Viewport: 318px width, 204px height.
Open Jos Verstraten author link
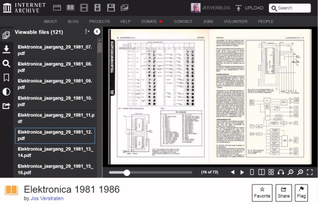coord(47,199)
